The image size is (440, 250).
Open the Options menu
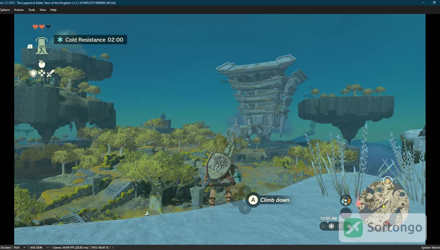click(4, 10)
